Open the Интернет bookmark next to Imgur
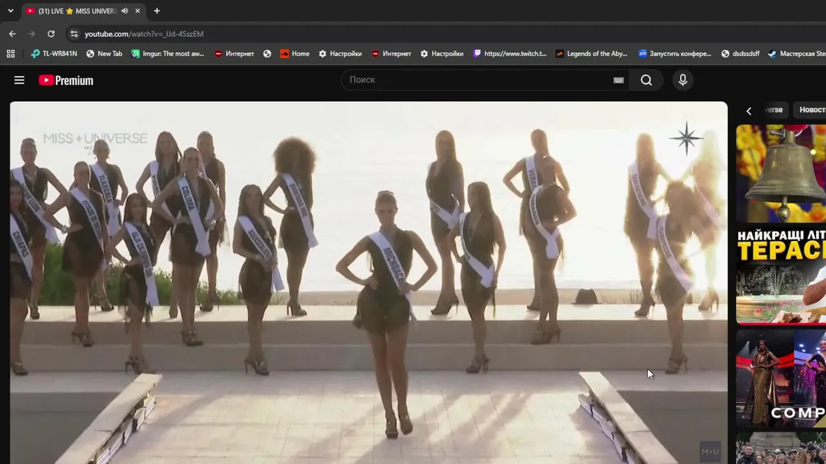 tap(234, 53)
